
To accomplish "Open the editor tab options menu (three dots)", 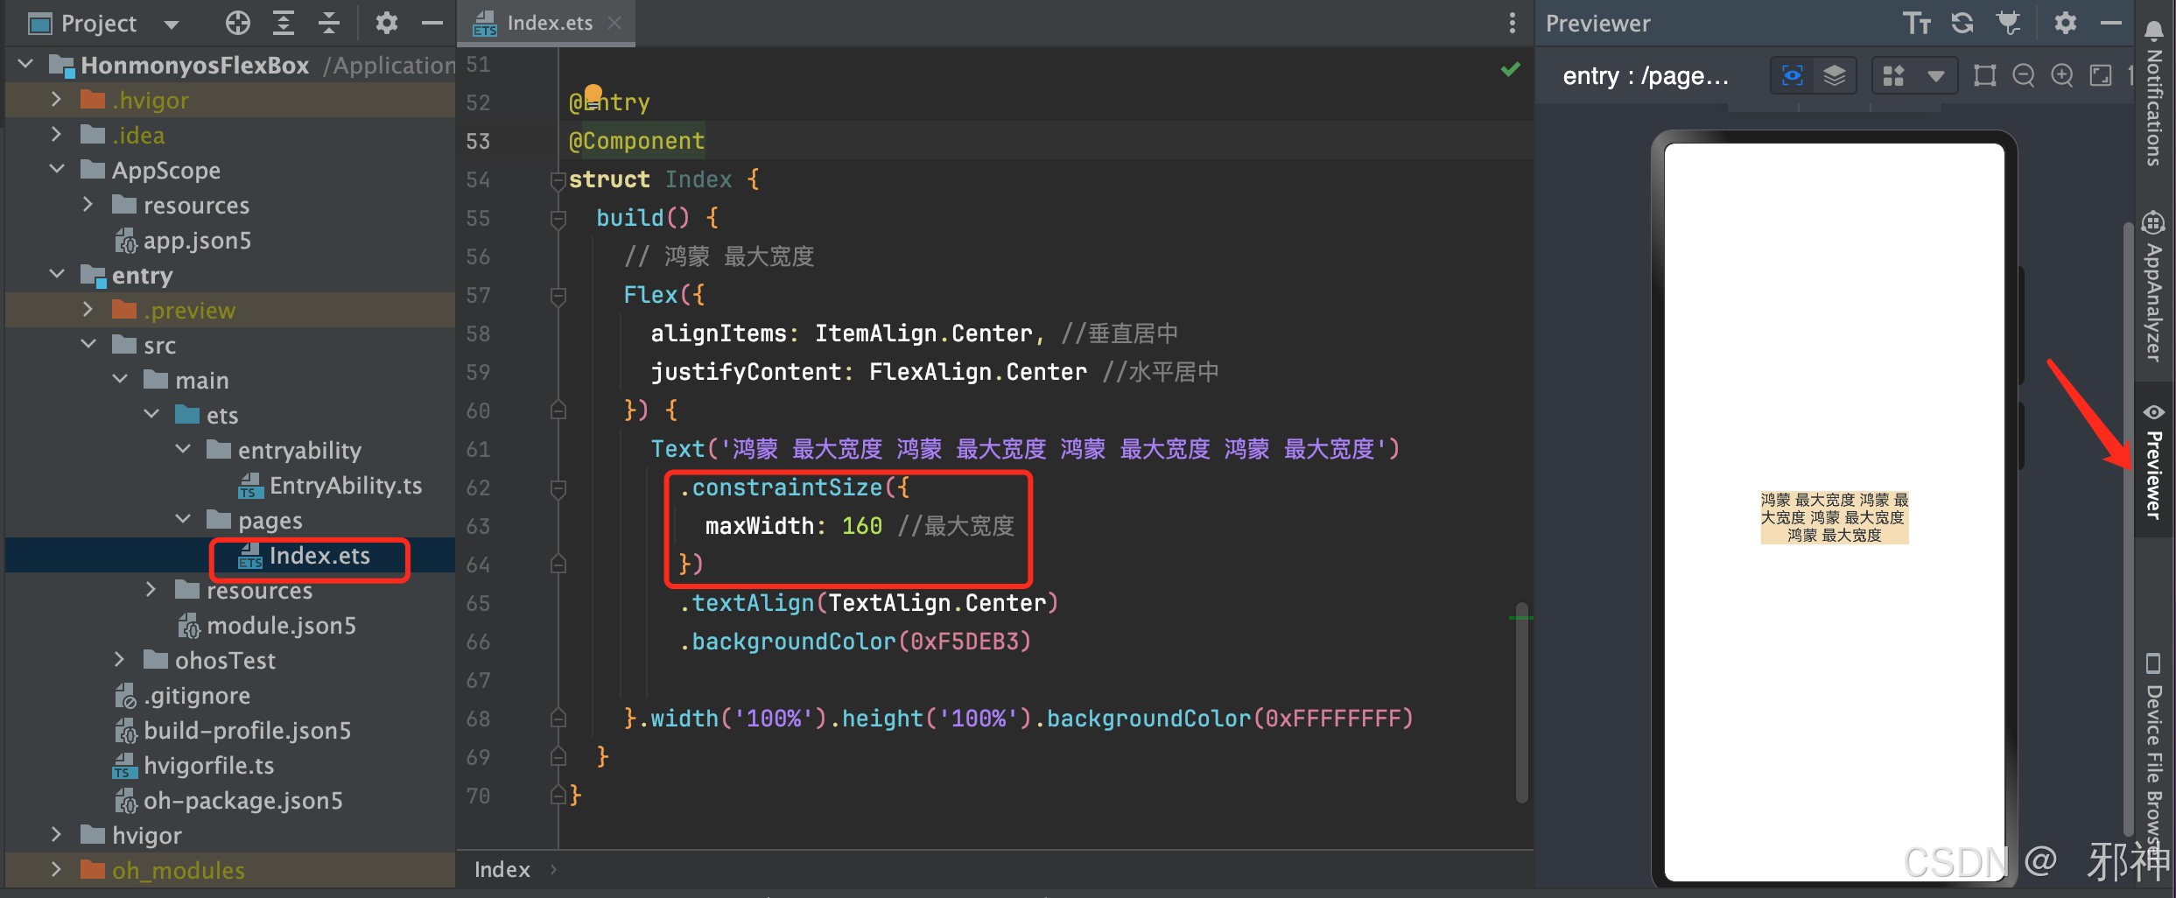I will pos(1512,24).
